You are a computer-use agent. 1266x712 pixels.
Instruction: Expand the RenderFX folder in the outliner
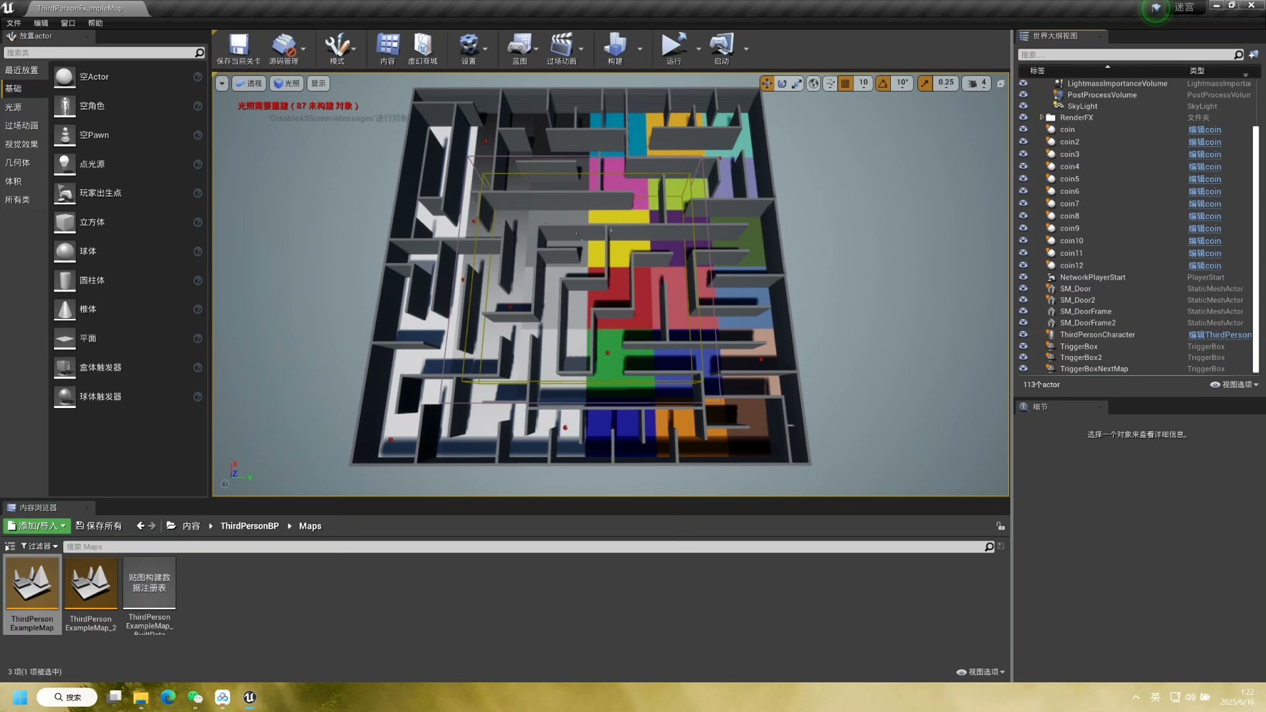(1042, 117)
